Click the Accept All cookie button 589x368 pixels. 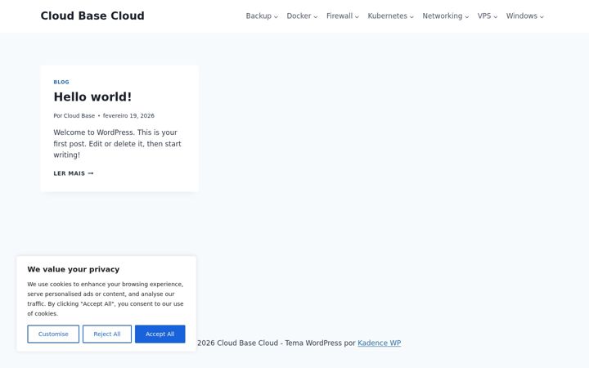[x=160, y=334]
